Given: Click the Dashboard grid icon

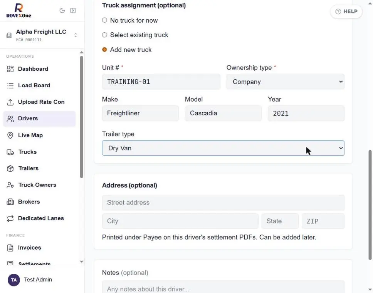Looking at the screenshot, I should click(10, 69).
